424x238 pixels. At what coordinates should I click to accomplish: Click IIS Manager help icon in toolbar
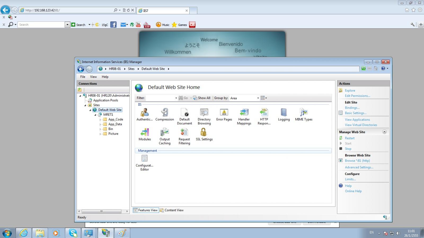coord(383,68)
